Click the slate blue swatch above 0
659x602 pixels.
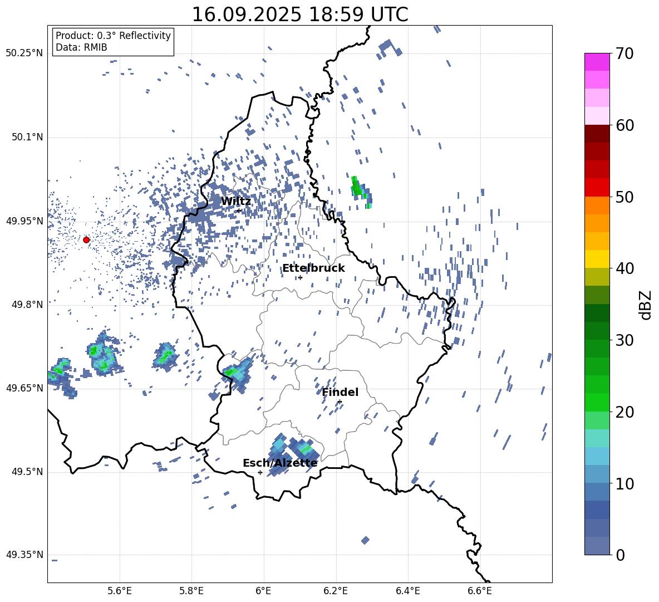click(597, 546)
